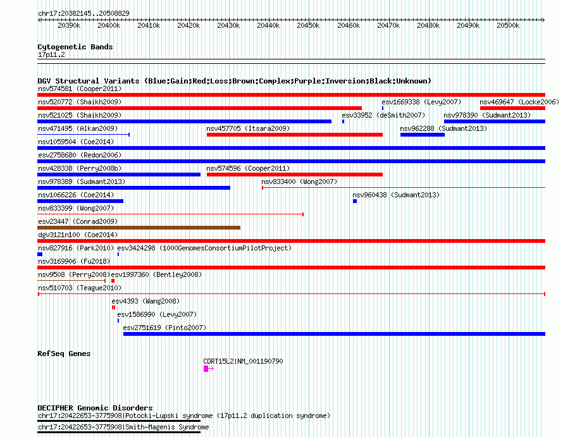
Task: Click the ruler's left arrow end
Action: tap(39, 20)
